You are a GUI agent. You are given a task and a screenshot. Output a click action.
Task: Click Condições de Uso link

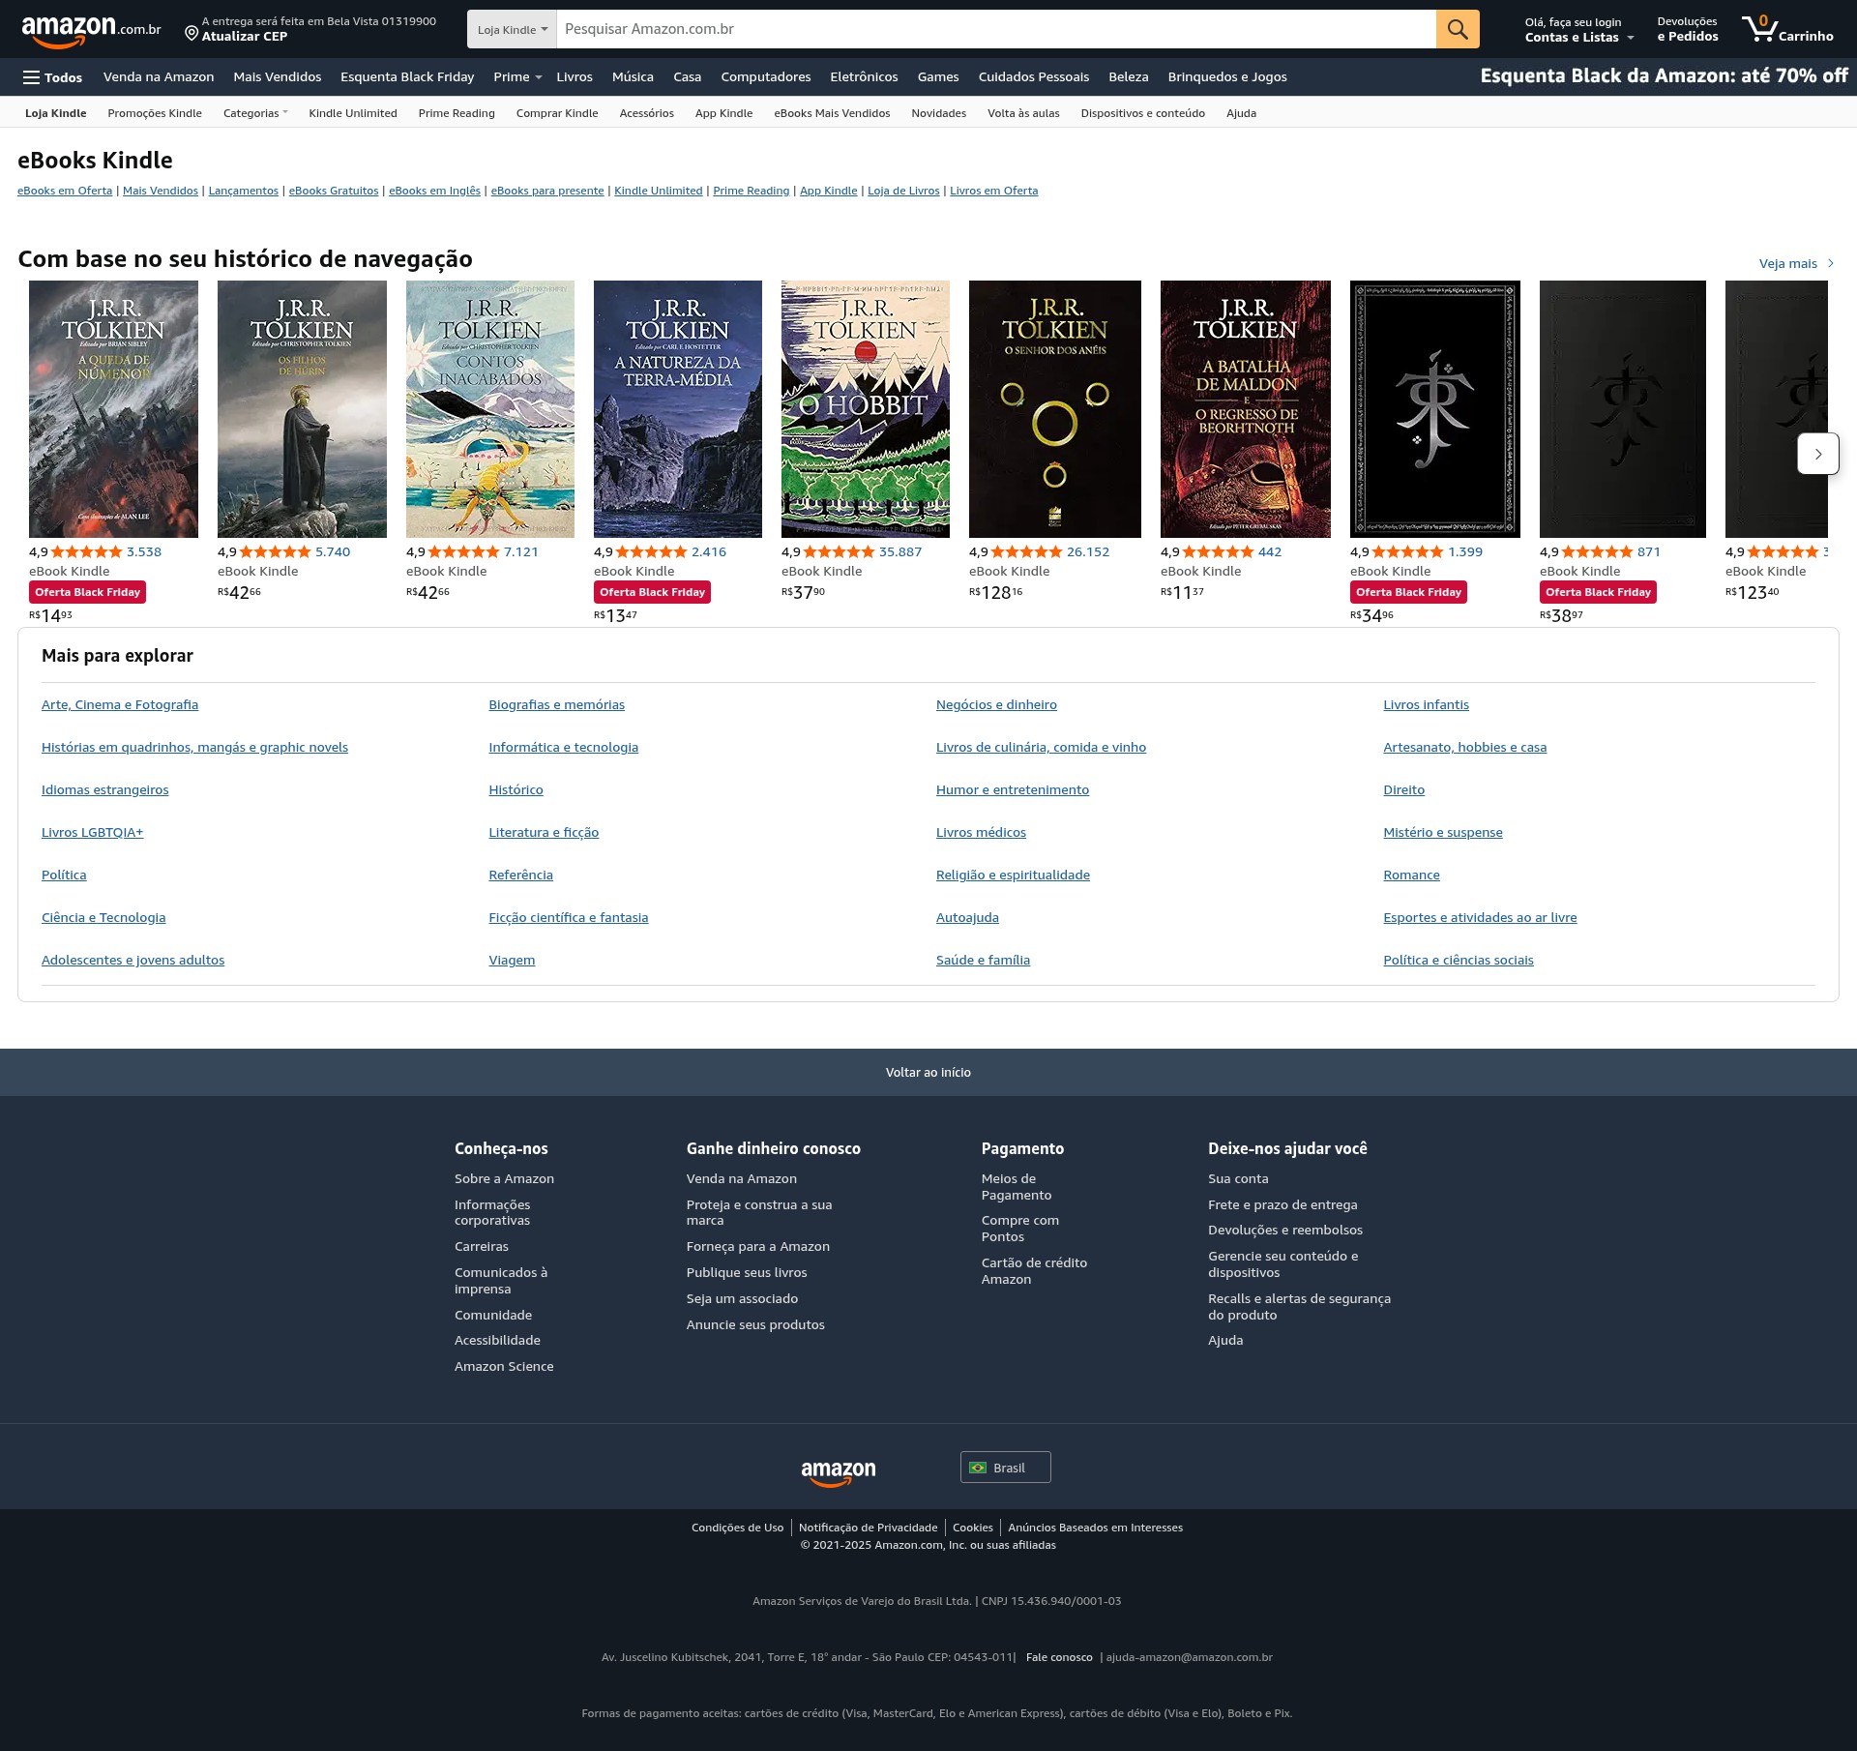coord(737,1528)
